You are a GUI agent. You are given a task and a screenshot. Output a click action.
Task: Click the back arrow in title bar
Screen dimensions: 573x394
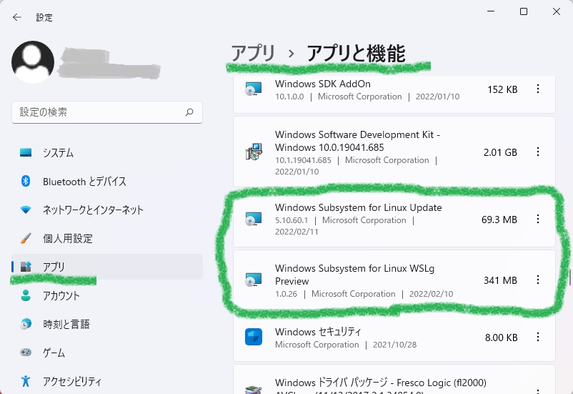[17, 17]
